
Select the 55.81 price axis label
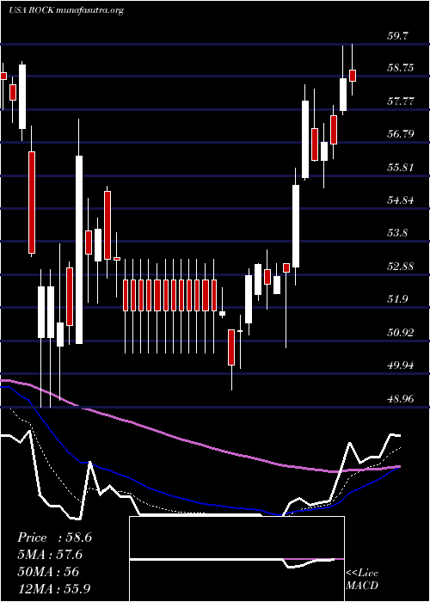coord(401,168)
